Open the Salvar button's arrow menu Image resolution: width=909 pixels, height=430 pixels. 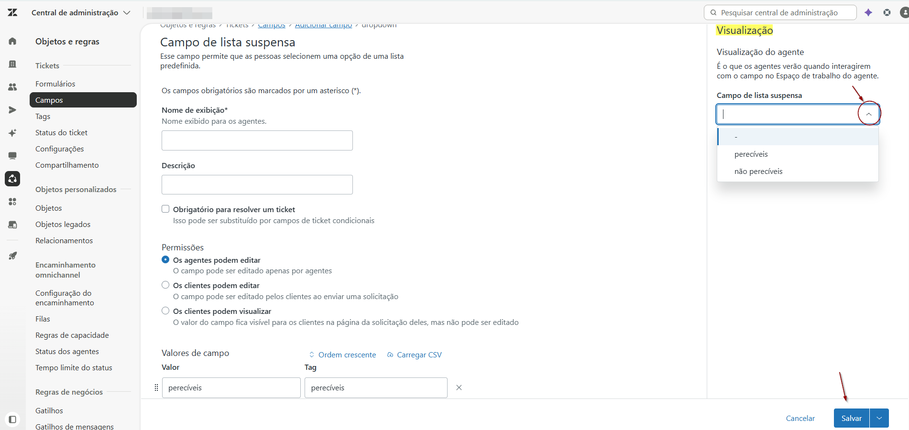(x=879, y=418)
